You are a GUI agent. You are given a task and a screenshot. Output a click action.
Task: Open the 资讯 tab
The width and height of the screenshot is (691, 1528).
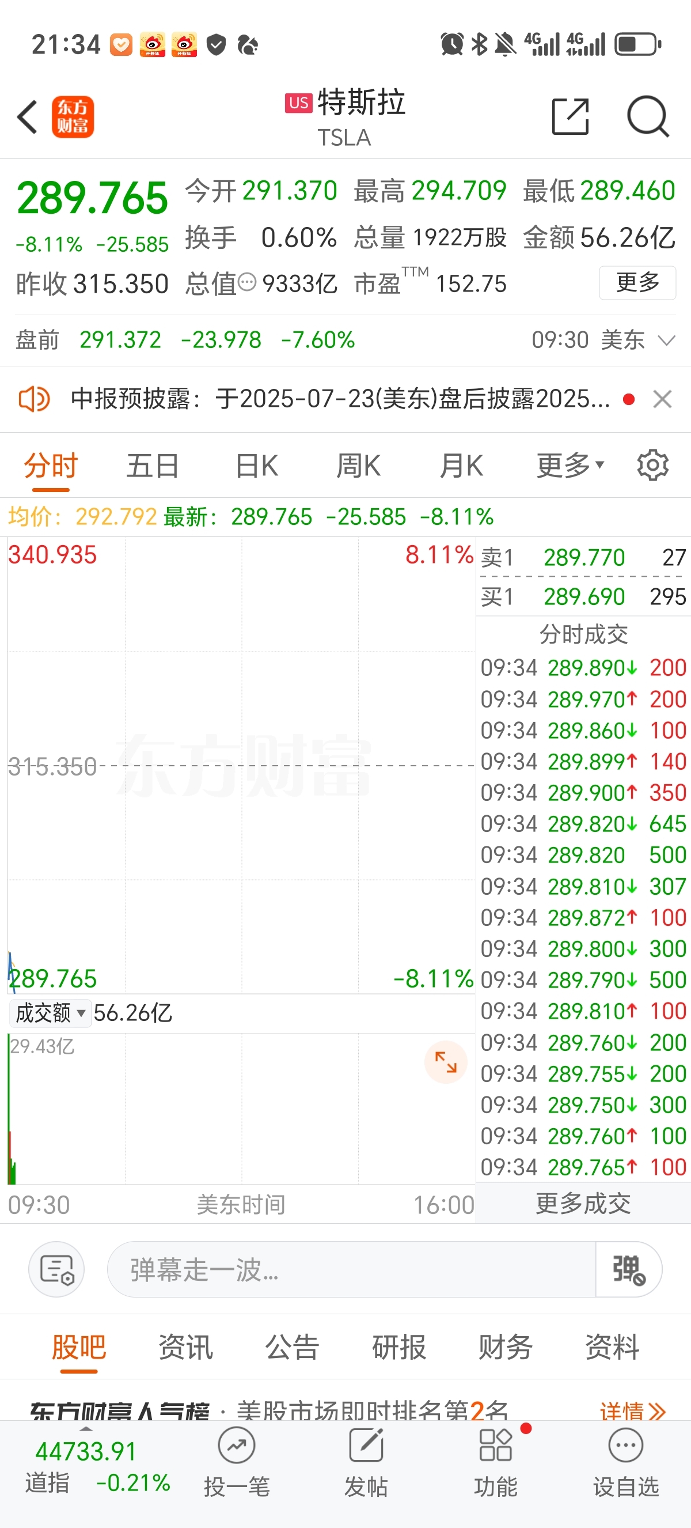[185, 1347]
